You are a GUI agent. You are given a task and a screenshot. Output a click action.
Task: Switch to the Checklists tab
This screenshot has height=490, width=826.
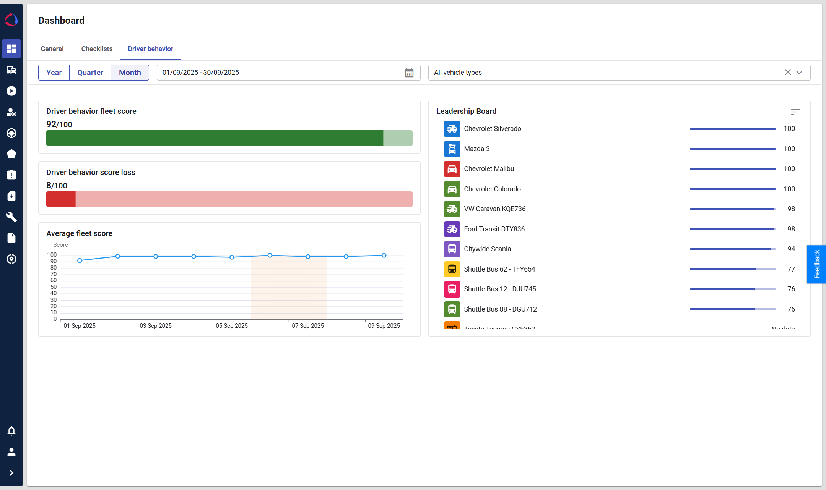pyautogui.click(x=97, y=49)
